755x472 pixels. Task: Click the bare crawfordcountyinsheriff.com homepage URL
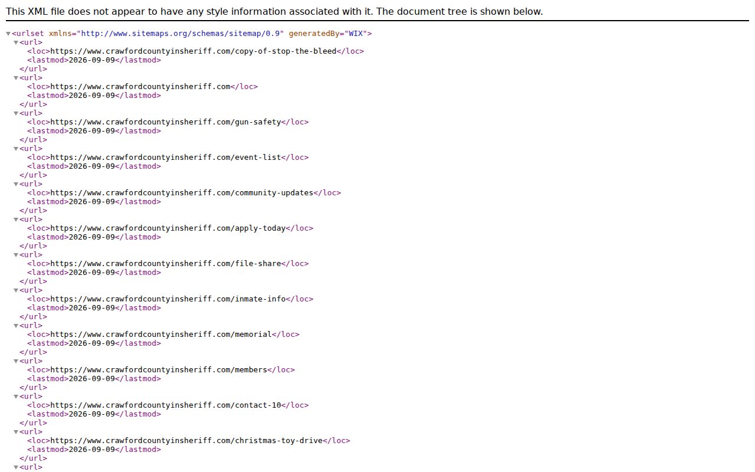tap(140, 87)
